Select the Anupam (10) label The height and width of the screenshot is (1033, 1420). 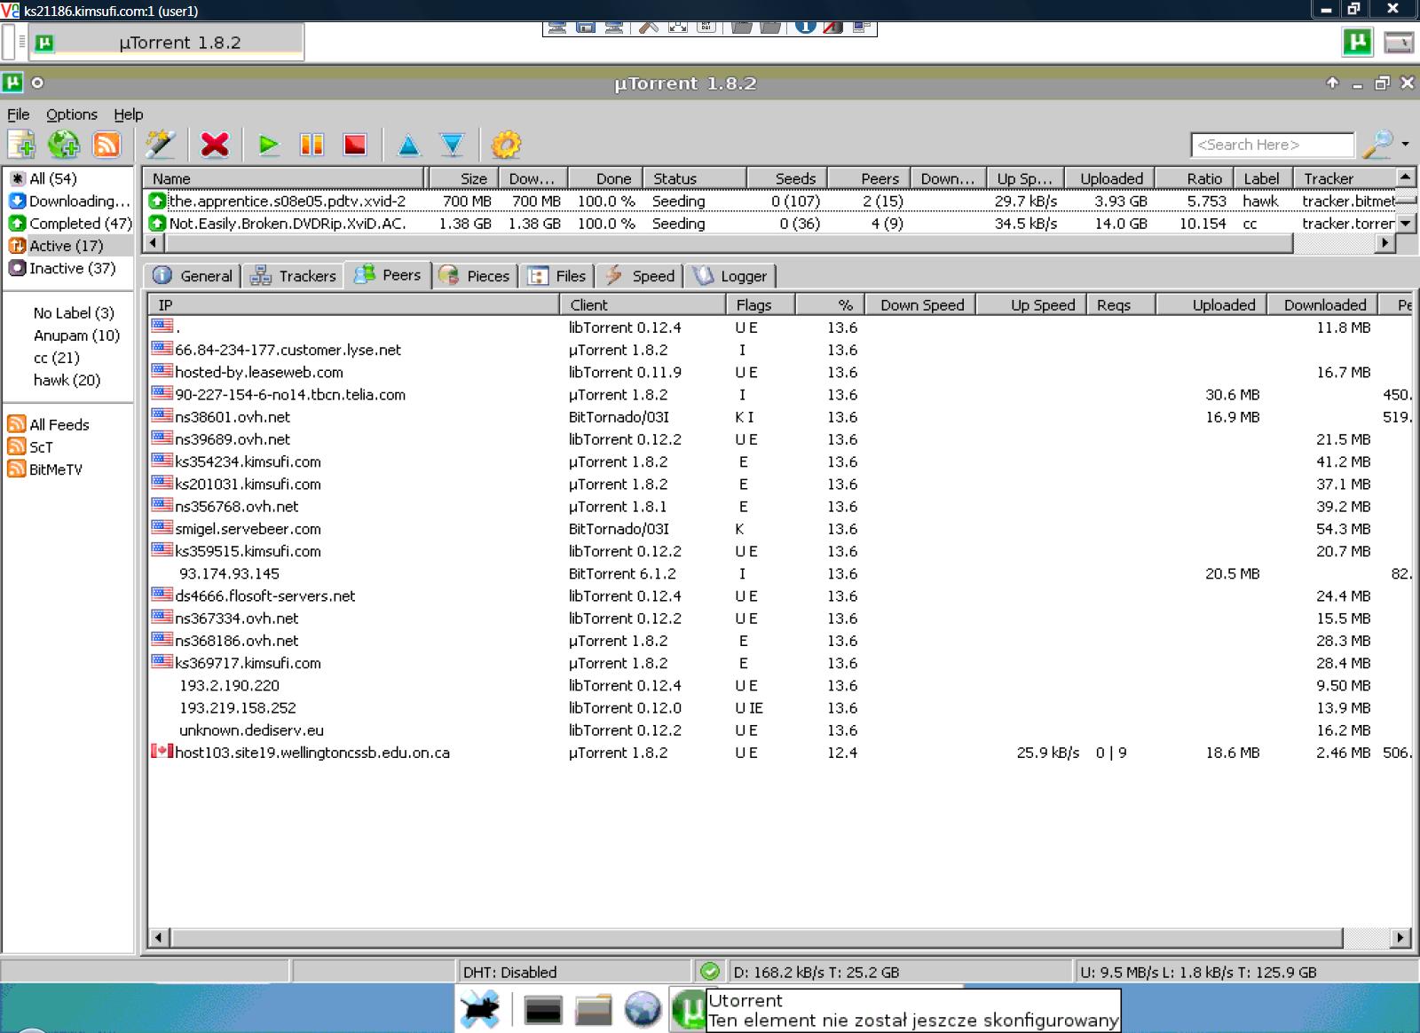click(x=76, y=335)
